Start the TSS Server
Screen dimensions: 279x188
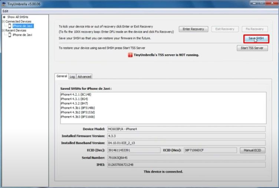coord(252,48)
